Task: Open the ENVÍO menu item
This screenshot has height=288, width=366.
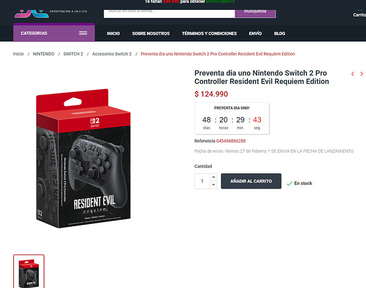Action: (x=256, y=33)
